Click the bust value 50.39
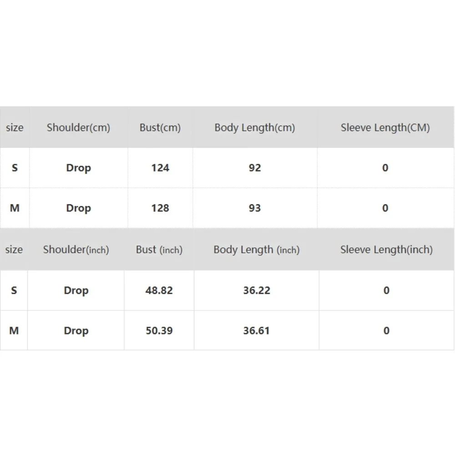 coord(159,331)
